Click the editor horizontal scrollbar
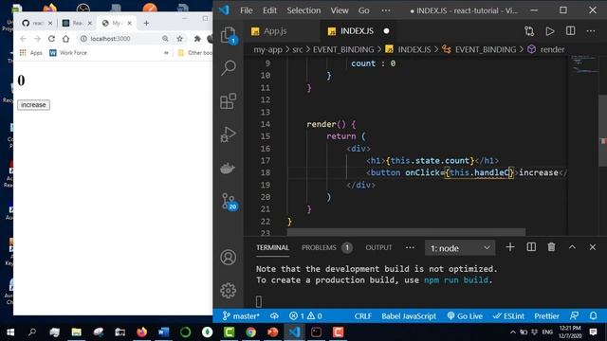Viewport: 607px width, 341px height. coord(406,231)
